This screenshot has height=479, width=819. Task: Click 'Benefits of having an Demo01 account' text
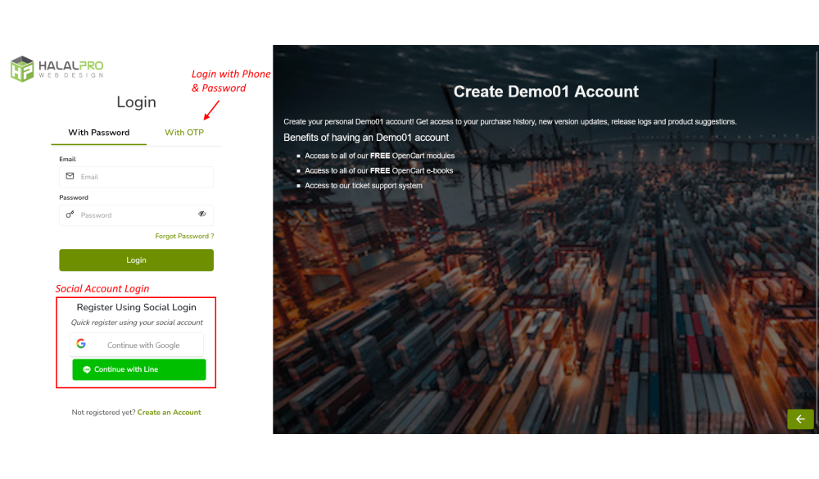coord(366,138)
